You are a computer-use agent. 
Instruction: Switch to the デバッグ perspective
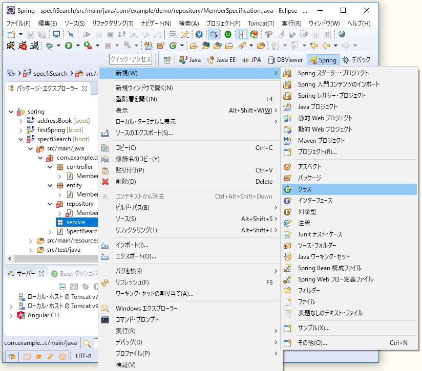[357, 60]
